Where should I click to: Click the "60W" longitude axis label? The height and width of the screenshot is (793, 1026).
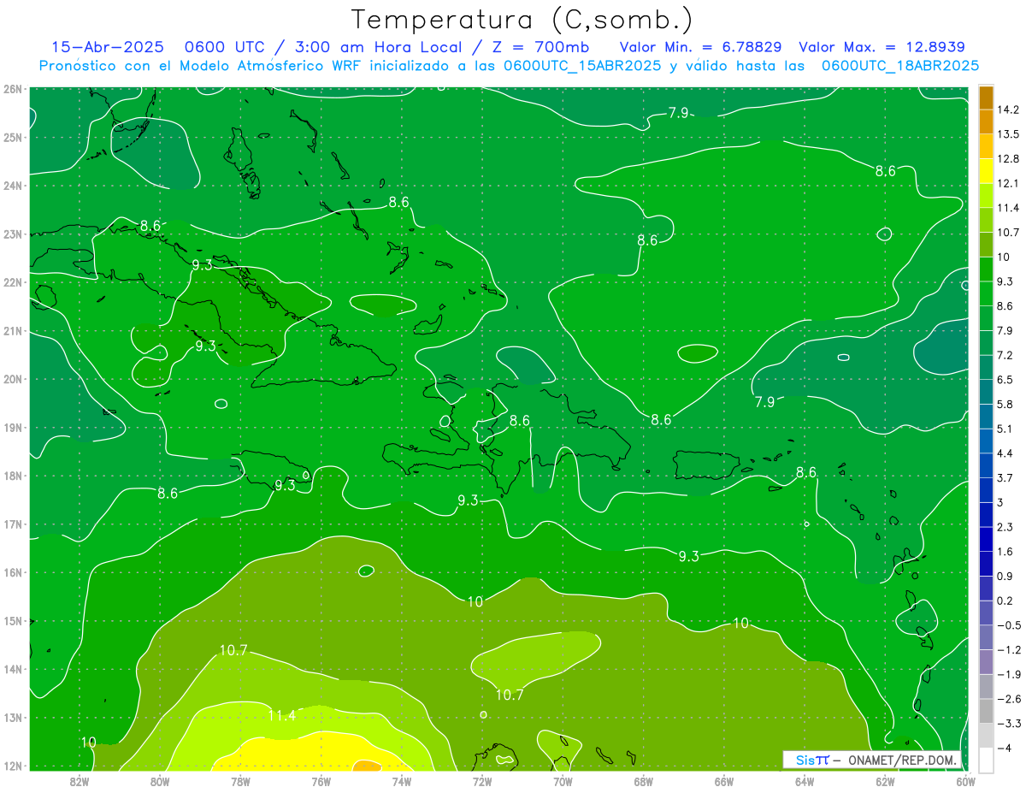coord(965,781)
